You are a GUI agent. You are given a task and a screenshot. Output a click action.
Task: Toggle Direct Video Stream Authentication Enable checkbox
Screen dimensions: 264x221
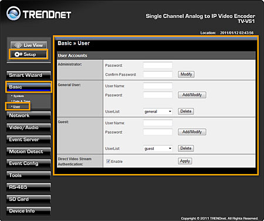point(108,161)
